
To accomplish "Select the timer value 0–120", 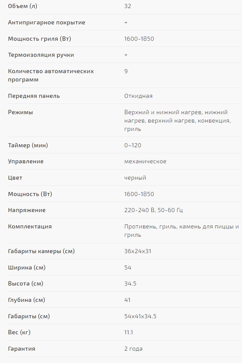I will coord(133,145).
